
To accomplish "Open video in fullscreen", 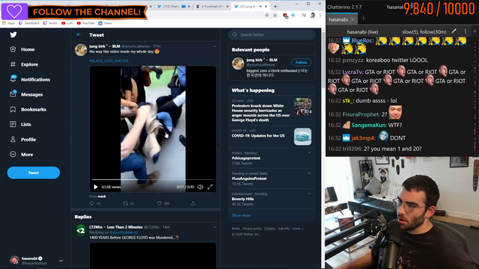I will (x=210, y=187).
